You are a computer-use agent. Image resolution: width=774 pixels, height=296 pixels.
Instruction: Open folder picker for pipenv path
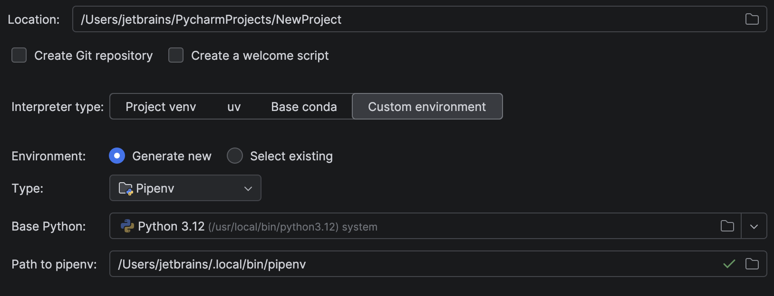[x=752, y=264]
